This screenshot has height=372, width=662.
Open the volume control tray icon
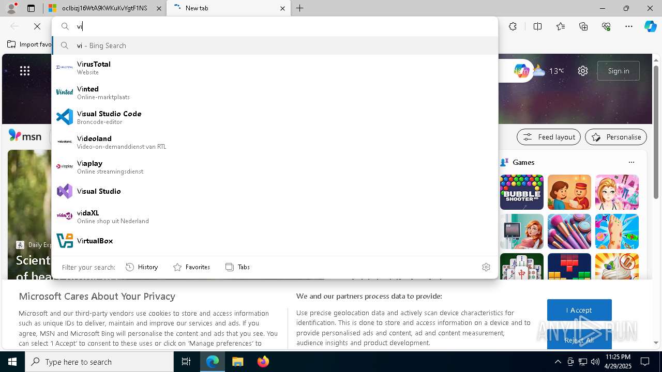(595, 362)
